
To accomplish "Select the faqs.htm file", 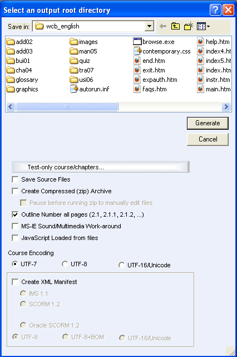I will (150, 89).
